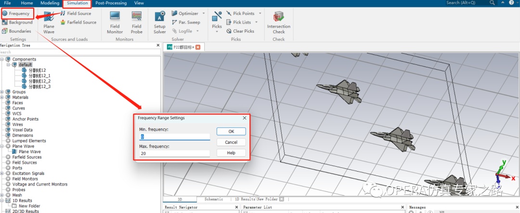
Task: Close the Navigation Tree panel
Action: point(158,45)
